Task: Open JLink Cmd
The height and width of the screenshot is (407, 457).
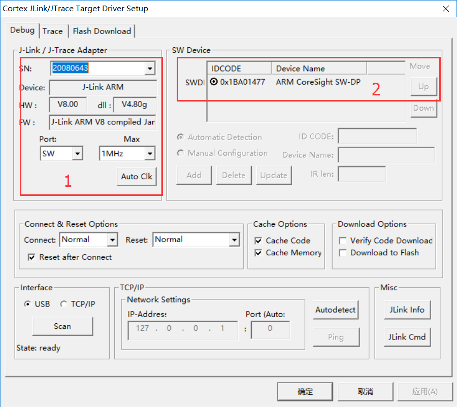Action: tap(407, 337)
